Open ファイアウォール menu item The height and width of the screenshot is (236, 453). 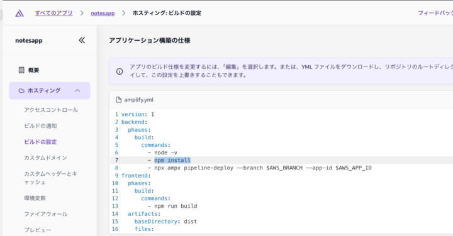[x=46, y=214]
